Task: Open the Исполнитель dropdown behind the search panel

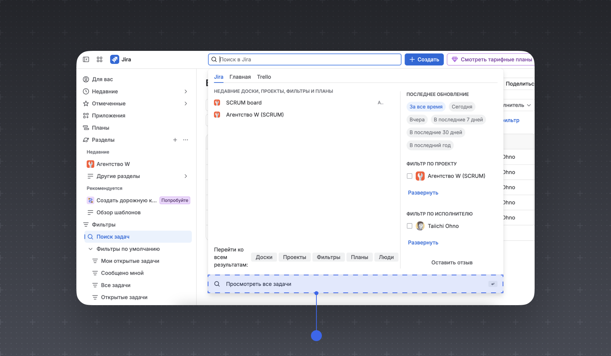Action: (518, 105)
